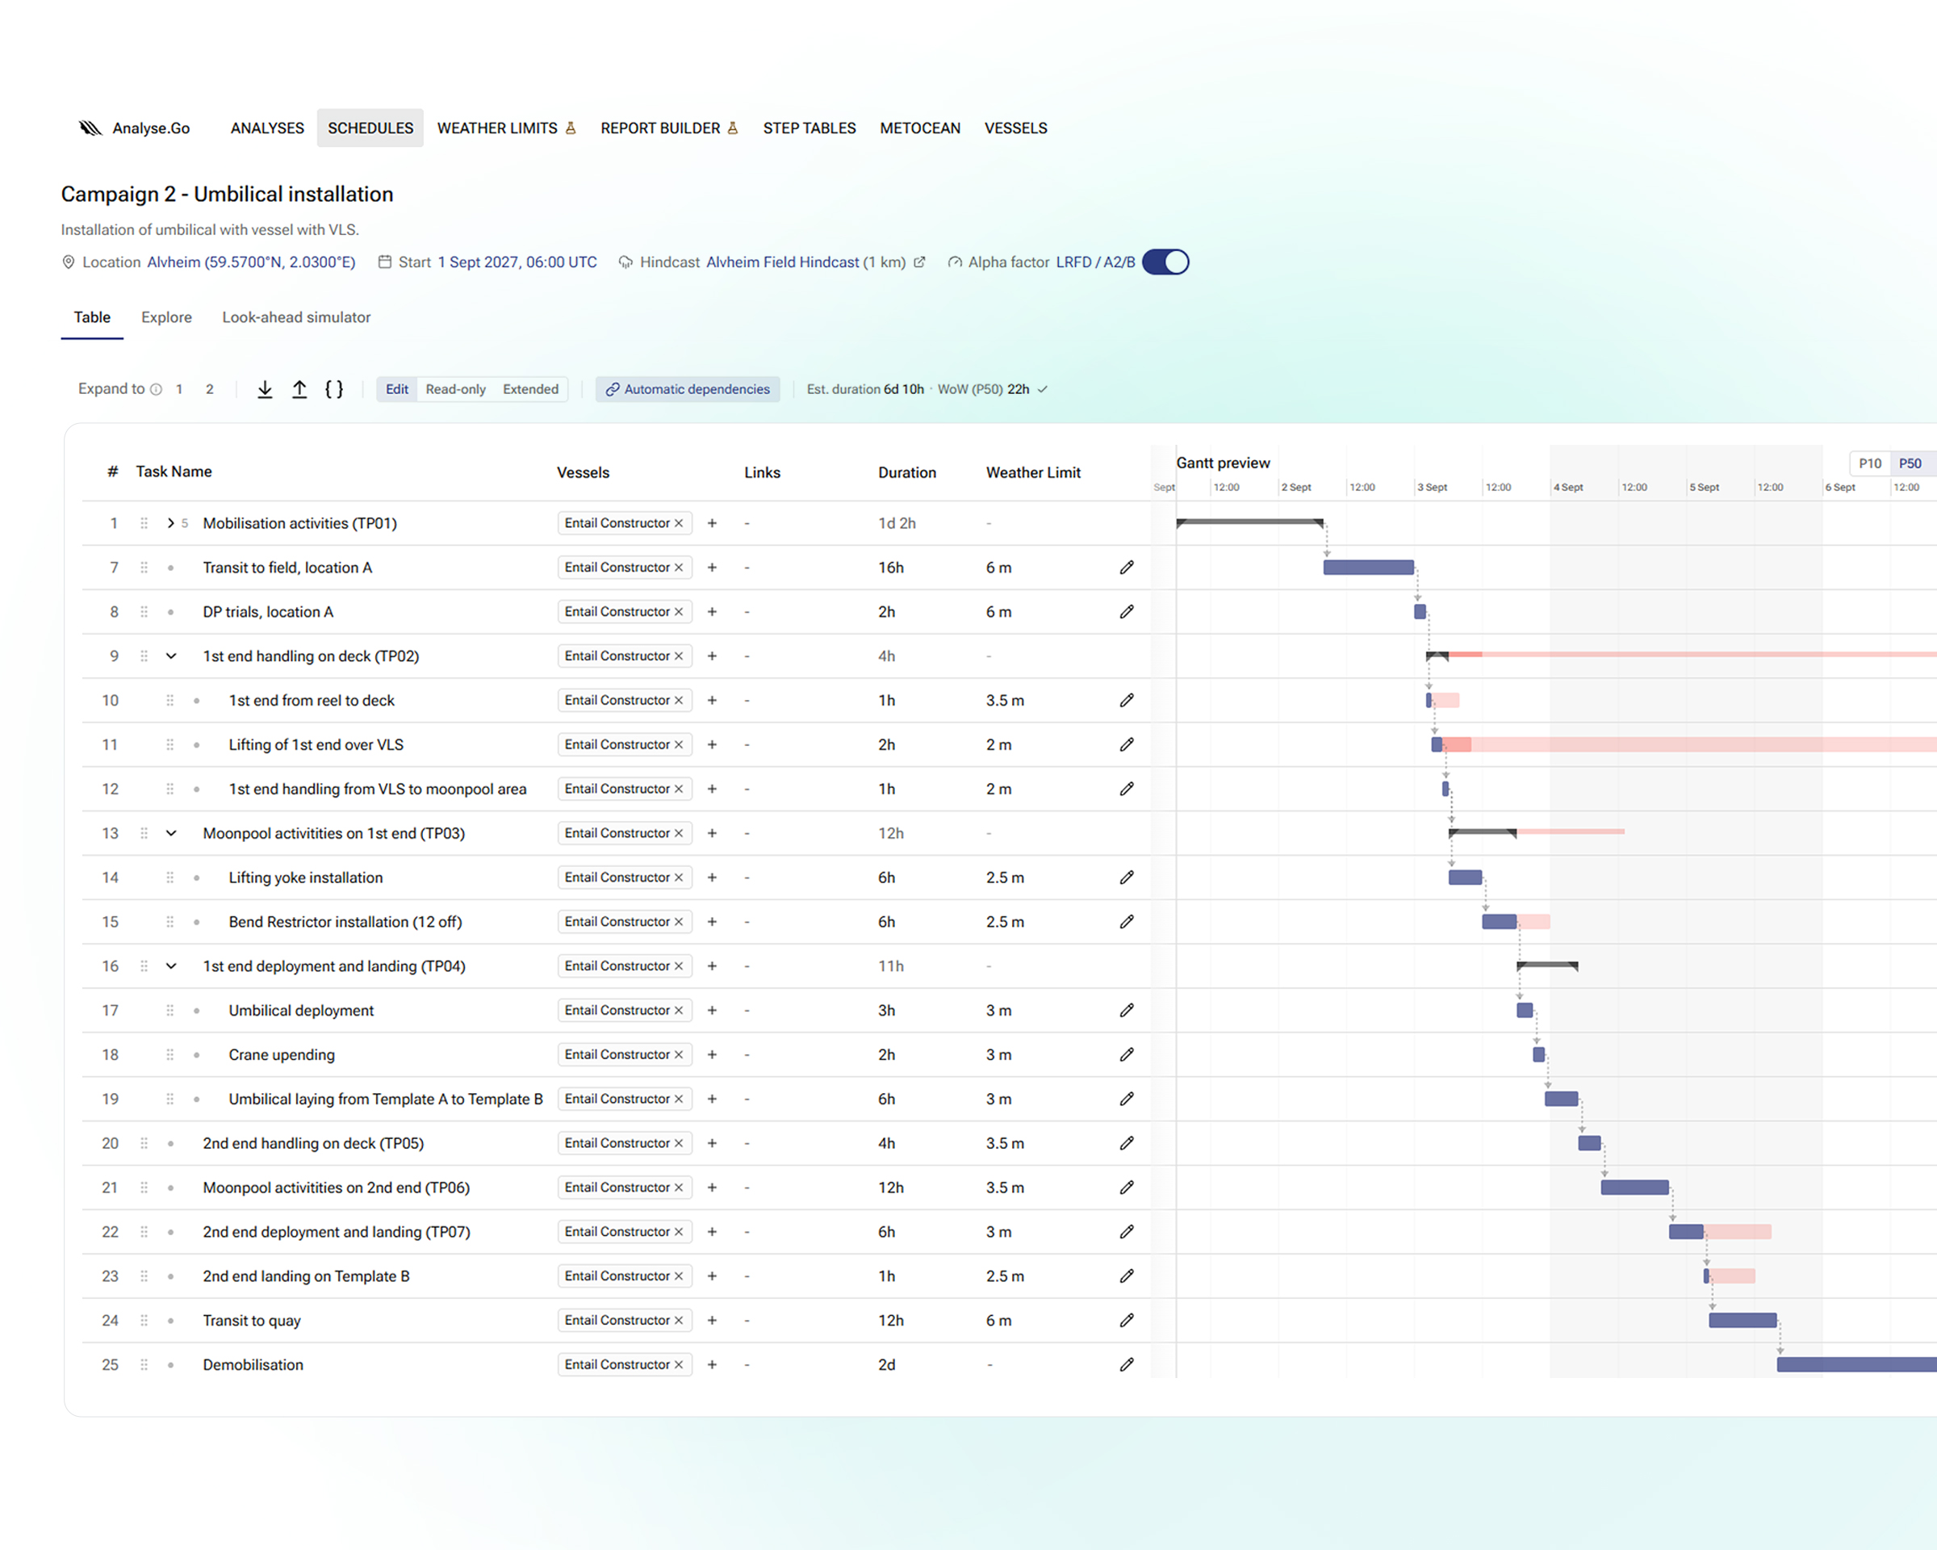Click the Demobilisation Gantt bar
The width and height of the screenshot is (1937, 1550).
[x=1856, y=1364]
